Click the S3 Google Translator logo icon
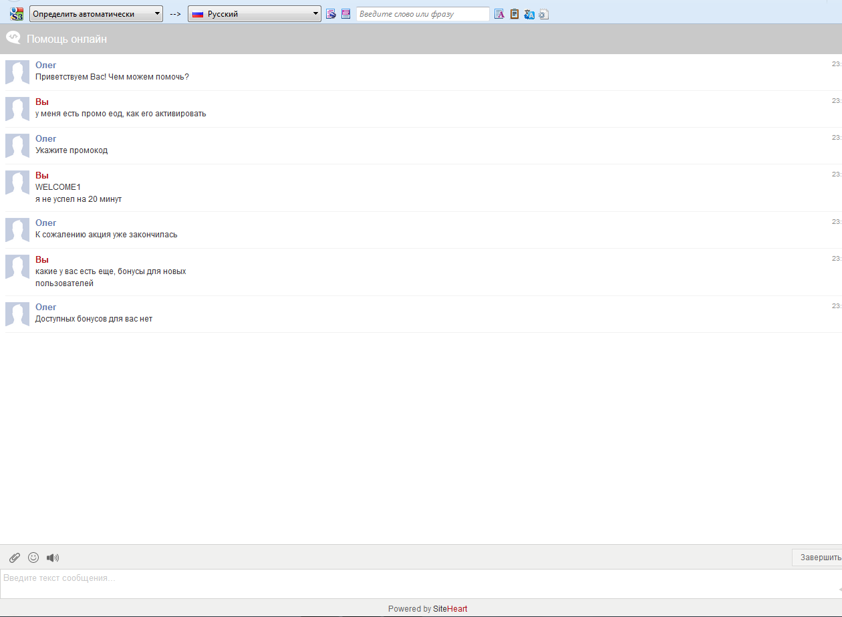 pyautogui.click(x=16, y=14)
